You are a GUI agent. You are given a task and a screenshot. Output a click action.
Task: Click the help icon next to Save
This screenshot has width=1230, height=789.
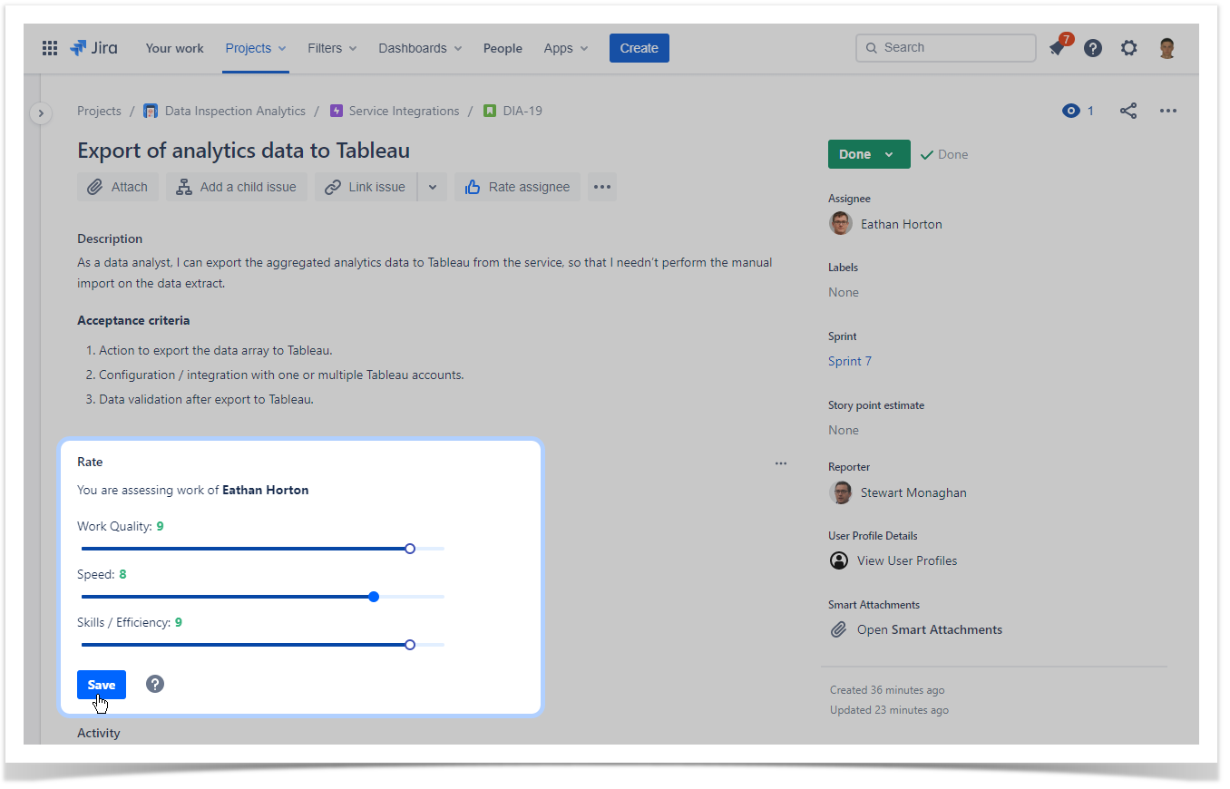pos(155,684)
